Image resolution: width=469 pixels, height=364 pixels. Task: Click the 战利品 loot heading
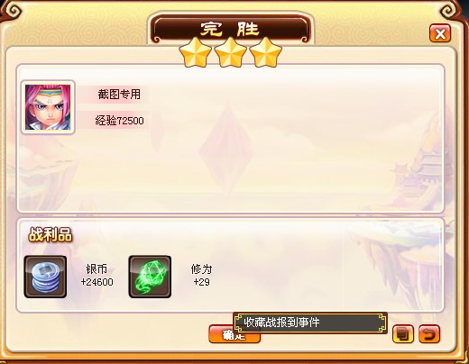[51, 234]
